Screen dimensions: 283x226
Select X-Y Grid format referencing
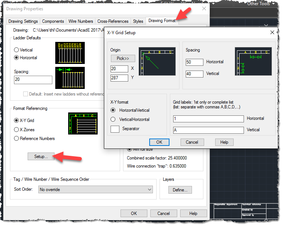[24, 121]
